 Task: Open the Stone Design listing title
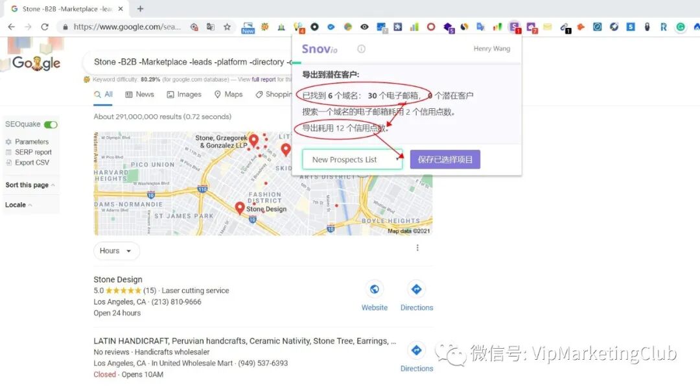pos(118,279)
